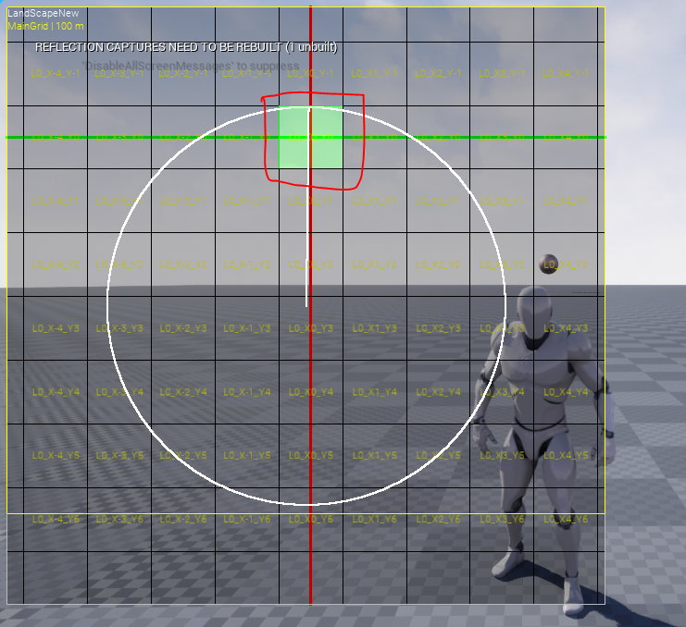Image resolution: width=686 pixels, height=627 pixels.
Task: Click cell label L0_X4_Y-1
Action: (566, 73)
